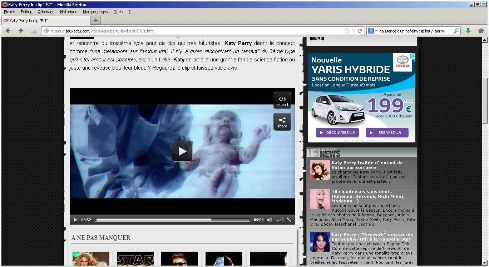Screen dimensions: 489x267
Task: Open the URL history dropdown arrow
Action: pyautogui.click(x=354, y=31)
